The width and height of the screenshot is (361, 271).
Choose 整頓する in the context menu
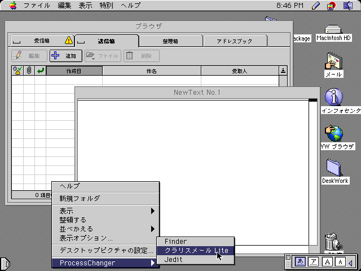pos(105,220)
